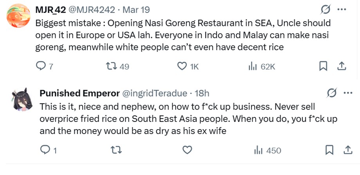Like Punished Emperor's tweet
The image size is (360, 175).
coord(187,150)
